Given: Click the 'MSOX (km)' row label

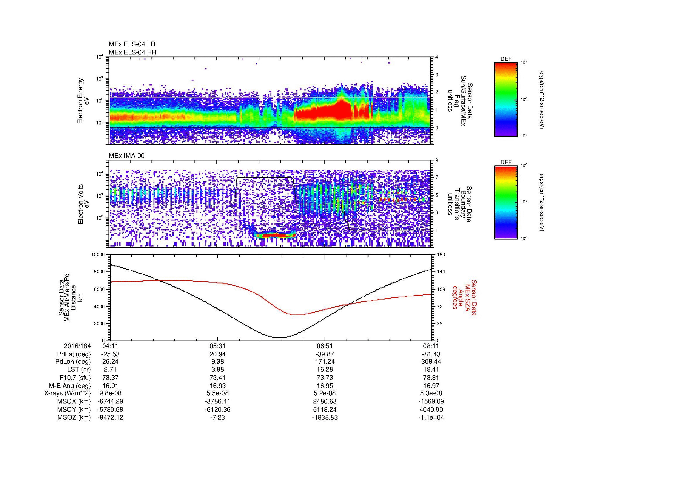Looking at the screenshot, I should pos(74,401).
